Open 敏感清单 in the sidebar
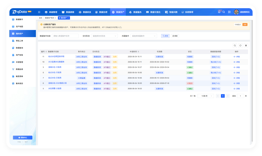Image resolution: width=262 pixels, height=156 pixels. click(x=23, y=76)
